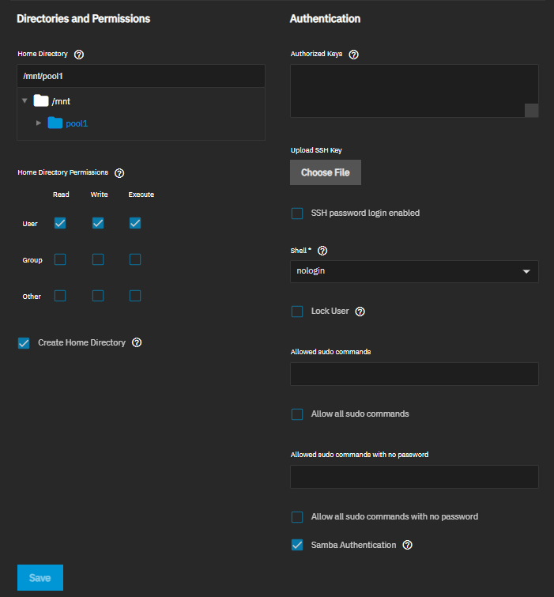Viewport: 554px width, 597px height.
Task: Open help for Create Home Directory
Action: tap(137, 342)
